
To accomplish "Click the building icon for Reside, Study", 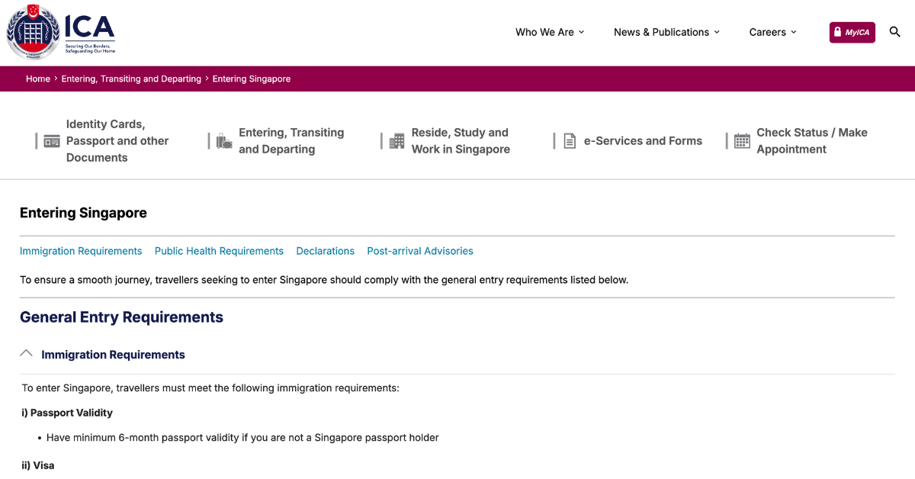I will (396, 141).
